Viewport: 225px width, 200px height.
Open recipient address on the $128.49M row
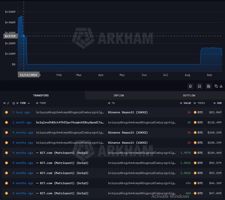coord(142,122)
